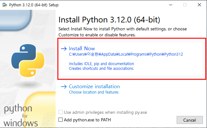Image resolution: width=207 pixels, height=128 pixels.
Task: Click the arrow icon beside Customize installation
Action: pyautogui.click(x=64, y=87)
